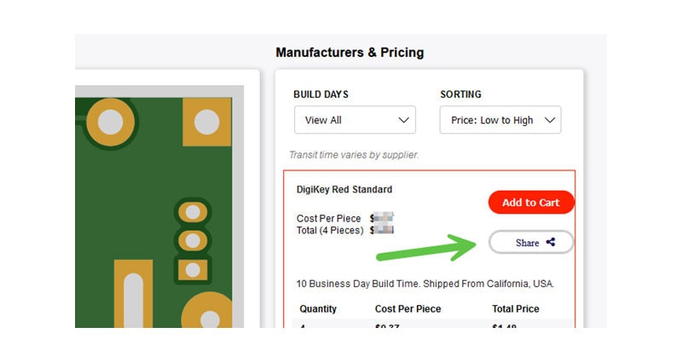
Task: Click the square gold pad on the PCB
Action: [206, 123]
